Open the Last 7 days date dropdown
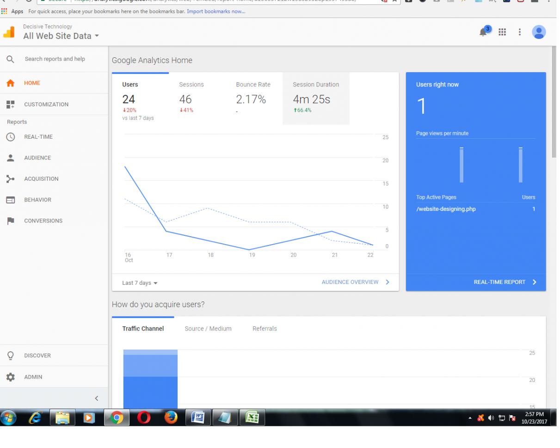Screen dimensions: 560x448 [x=140, y=283]
